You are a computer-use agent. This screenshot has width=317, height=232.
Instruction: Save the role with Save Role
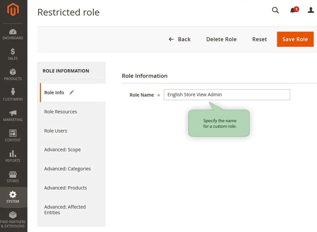click(295, 39)
